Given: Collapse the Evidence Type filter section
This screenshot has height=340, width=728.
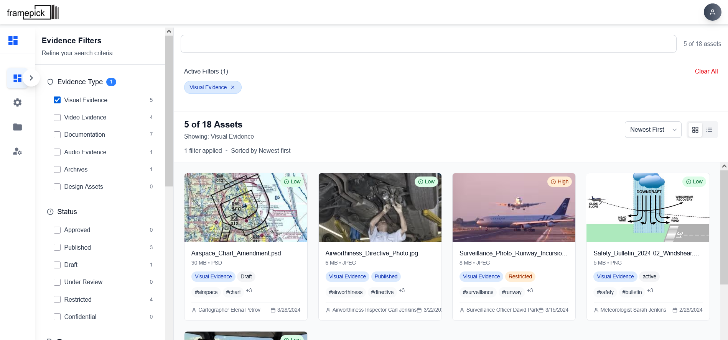Looking at the screenshot, I should coord(80,82).
